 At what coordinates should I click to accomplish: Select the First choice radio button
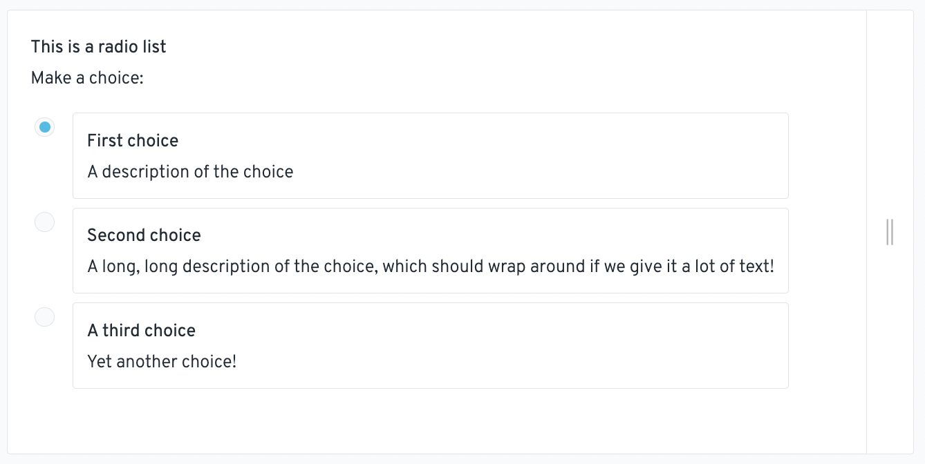(44, 127)
